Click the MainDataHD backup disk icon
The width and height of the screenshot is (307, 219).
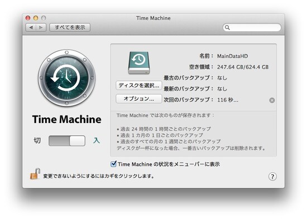pyautogui.click(x=139, y=62)
